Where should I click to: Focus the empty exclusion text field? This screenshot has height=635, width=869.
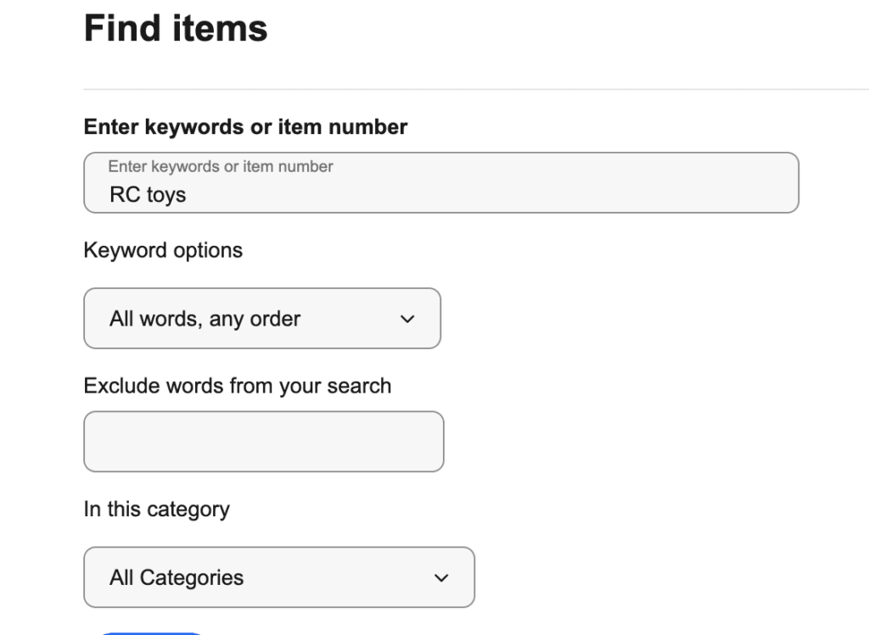click(263, 441)
